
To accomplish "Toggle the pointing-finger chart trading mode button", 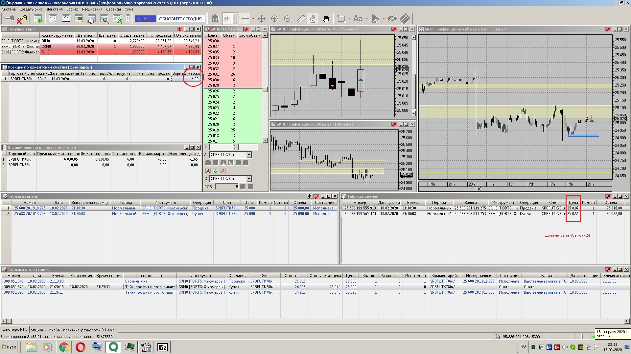I will tap(313, 19).
